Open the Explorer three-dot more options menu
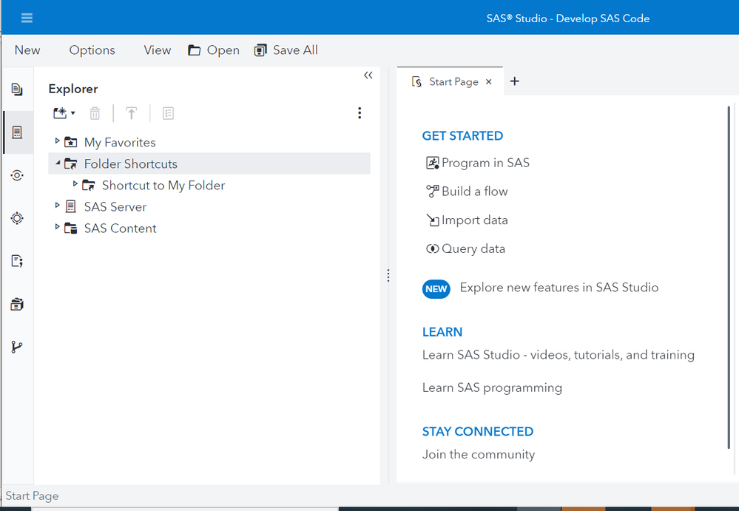739x511 pixels. (360, 113)
